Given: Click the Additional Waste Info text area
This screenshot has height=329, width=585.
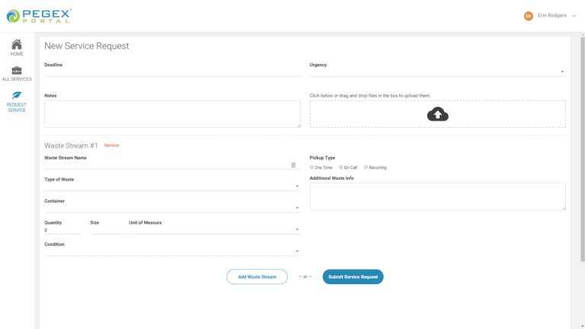Looking at the screenshot, I should pyautogui.click(x=438, y=196).
